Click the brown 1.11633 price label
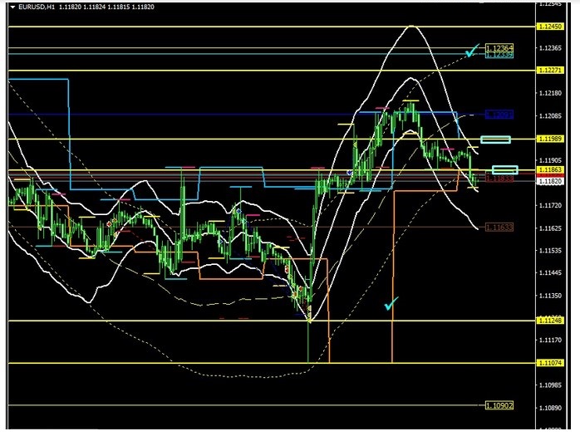Screen dimensions: 580x436 tap(499, 227)
